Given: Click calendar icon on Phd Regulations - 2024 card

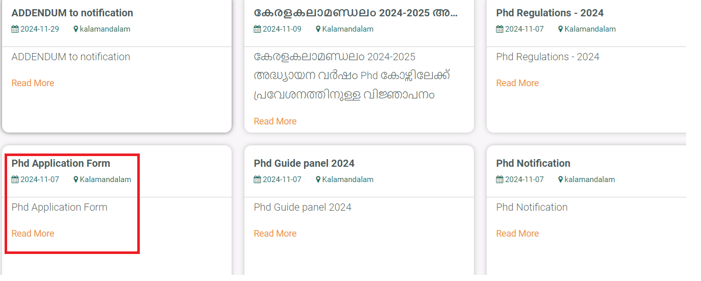Looking at the screenshot, I should pyautogui.click(x=499, y=29).
